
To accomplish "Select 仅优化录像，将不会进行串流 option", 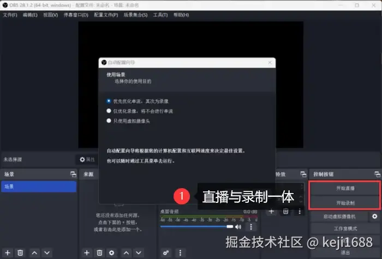I will [x=140, y=111].
